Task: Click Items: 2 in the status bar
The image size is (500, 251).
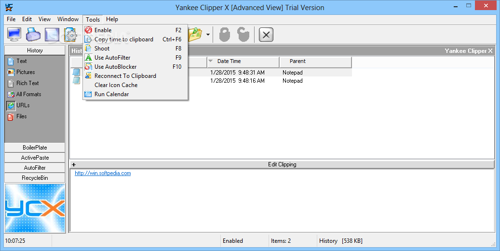Action: pyautogui.click(x=281, y=241)
